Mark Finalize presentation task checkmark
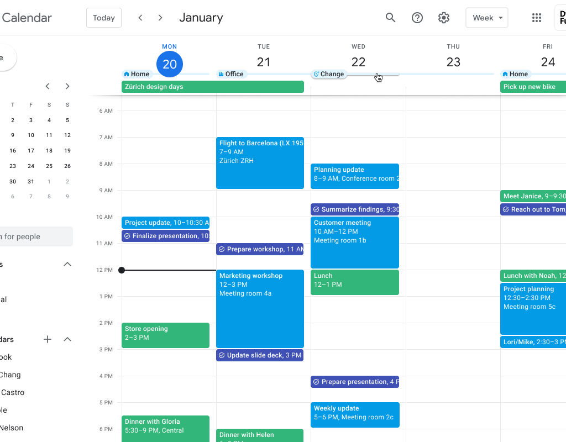566x442 pixels. pyautogui.click(x=127, y=236)
